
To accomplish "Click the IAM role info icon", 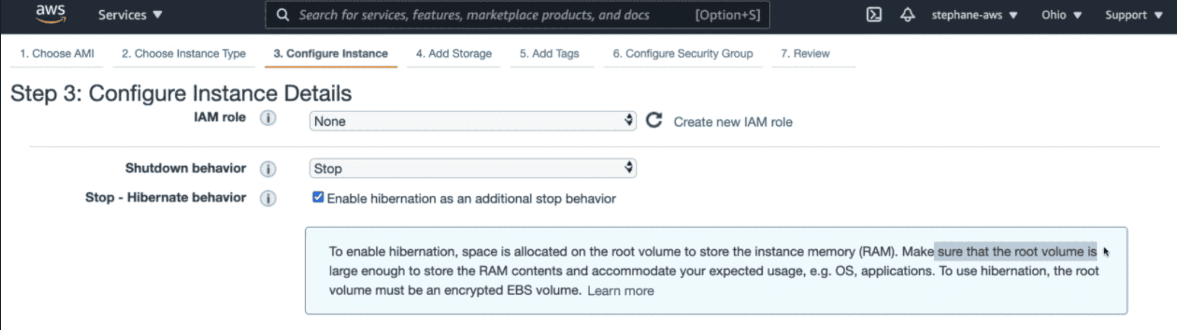I will click(x=268, y=118).
